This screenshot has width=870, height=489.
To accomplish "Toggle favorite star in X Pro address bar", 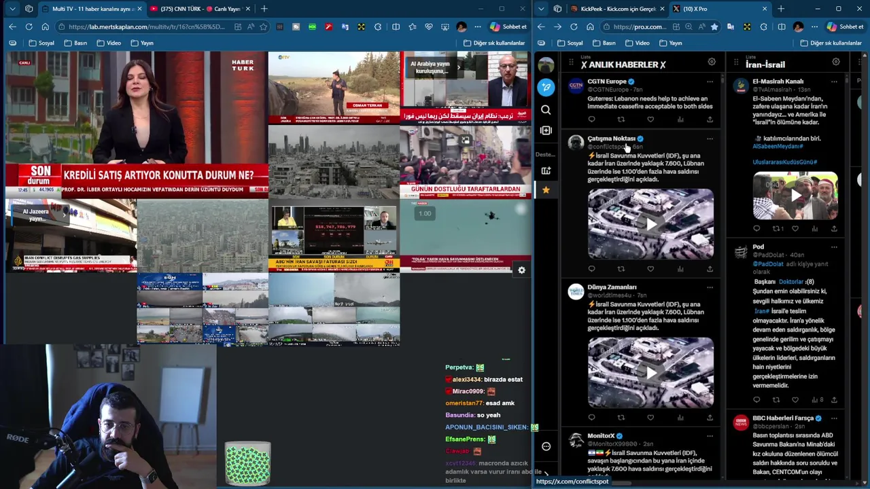I will click(714, 26).
